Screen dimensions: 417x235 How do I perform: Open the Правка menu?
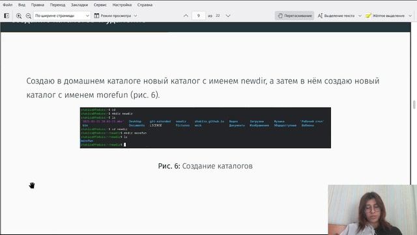point(38,5)
